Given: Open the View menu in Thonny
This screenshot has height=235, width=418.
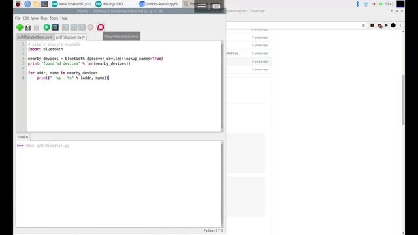Looking at the screenshot, I should 35,18.
